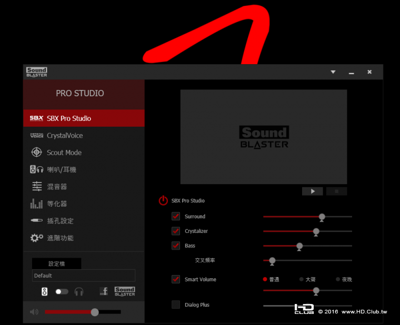Click the Sound Blaster logo beside Facebook

(x=125, y=291)
